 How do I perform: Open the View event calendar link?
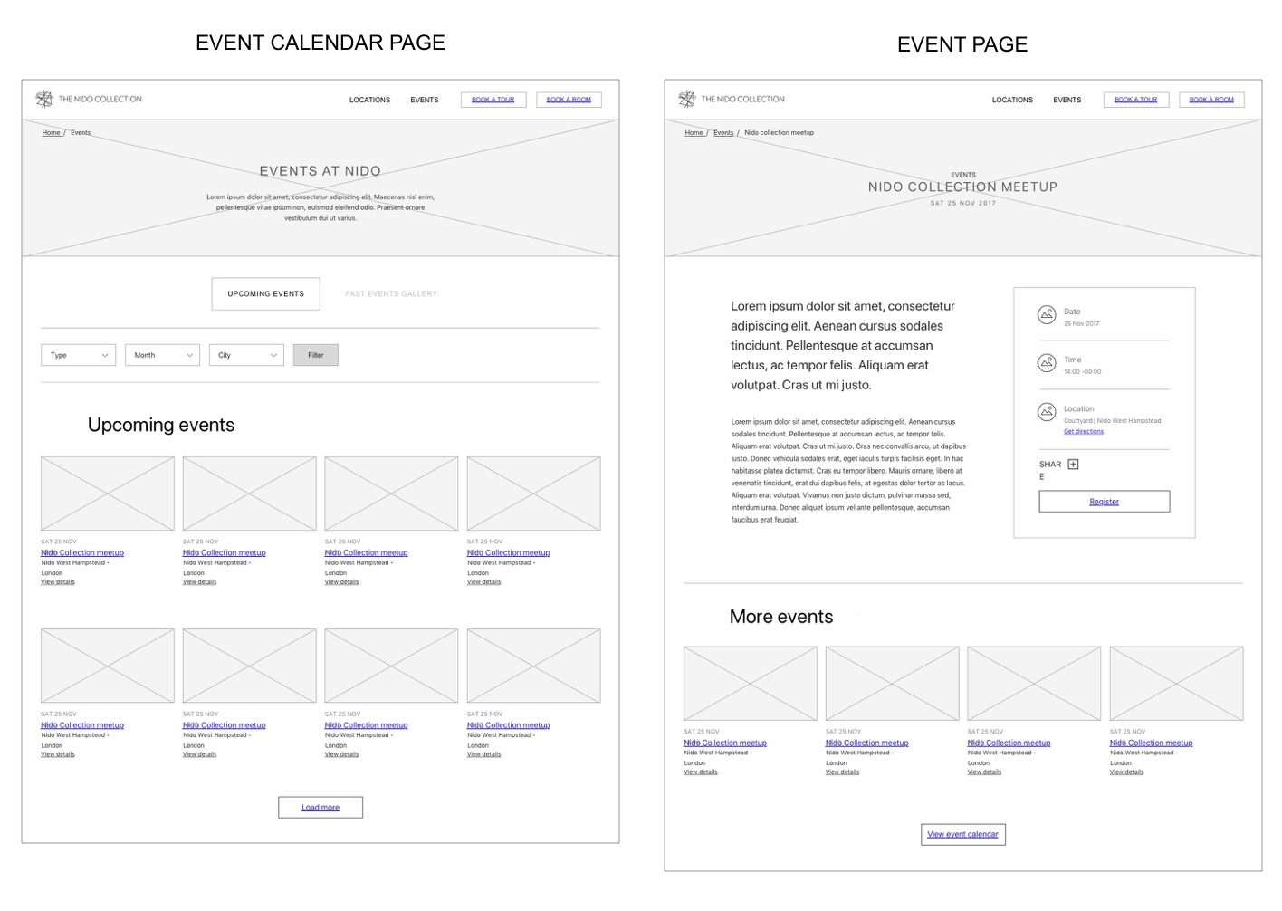coord(962,834)
